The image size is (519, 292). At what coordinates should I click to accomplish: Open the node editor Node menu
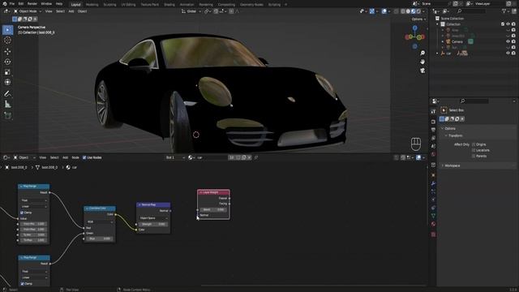tap(75, 157)
